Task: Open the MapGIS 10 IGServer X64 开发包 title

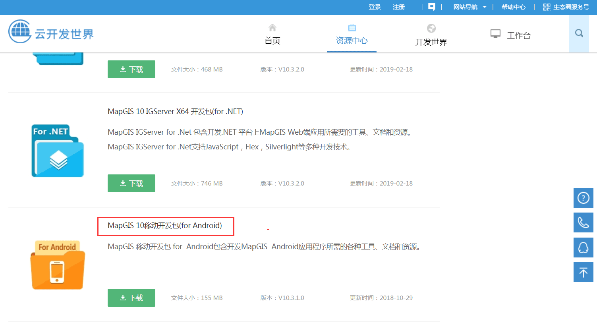Action: tap(175, 112)
